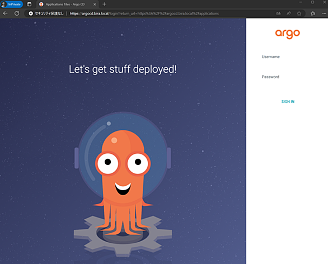Maximize the browser window
Screen dimensions: 328x264
coord(312,2)
